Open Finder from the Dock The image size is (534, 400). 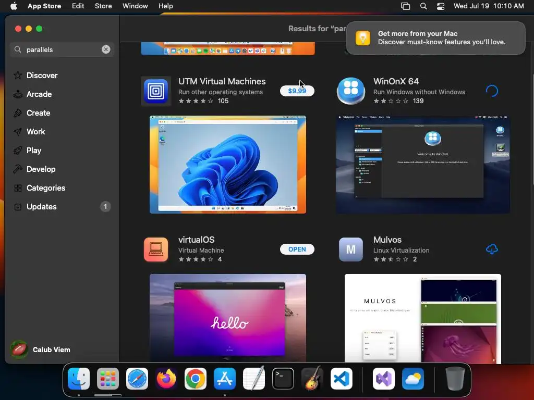tap(79, 378)
